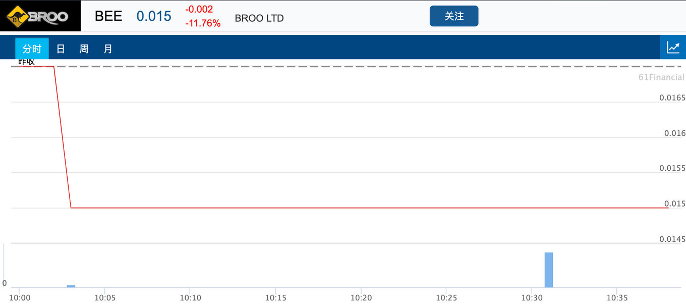Click the 10:05 time axis label
This screenshot has height=306, width=686.
pos(105,298)
